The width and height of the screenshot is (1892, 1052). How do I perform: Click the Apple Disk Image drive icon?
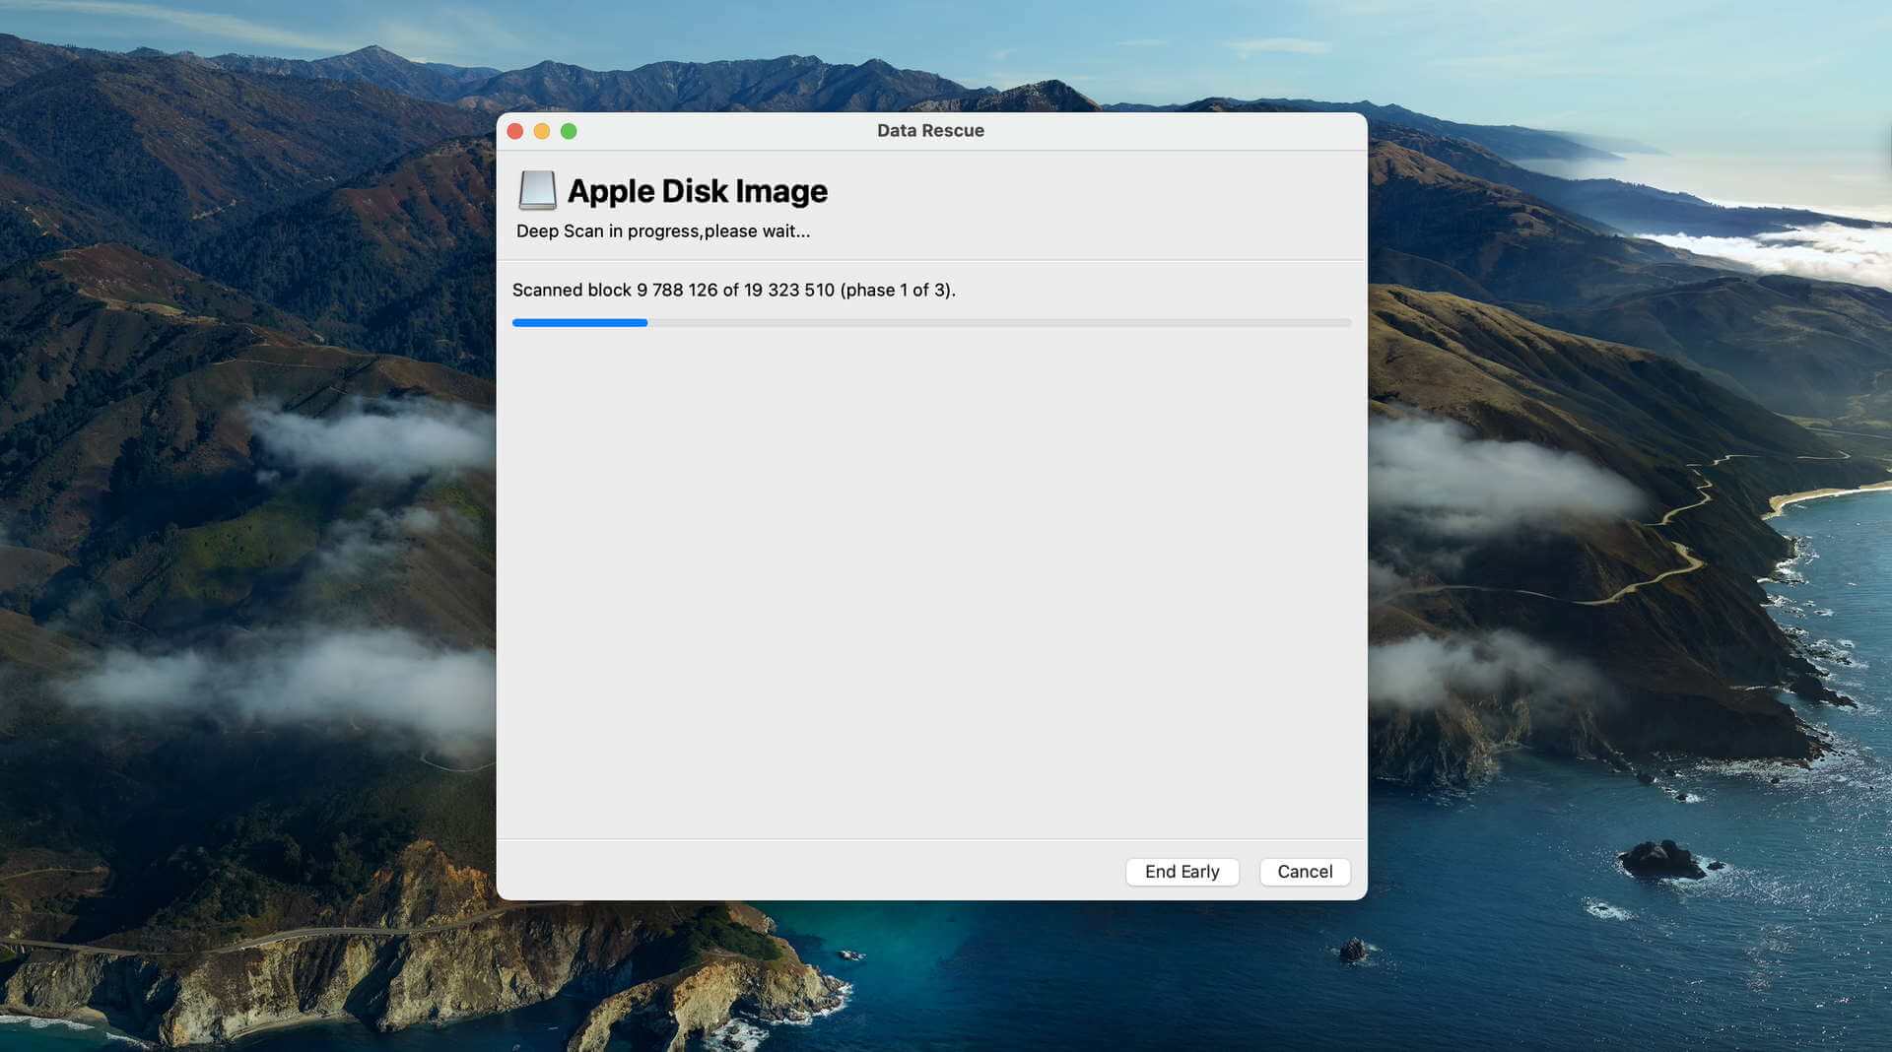coord(537,190)
